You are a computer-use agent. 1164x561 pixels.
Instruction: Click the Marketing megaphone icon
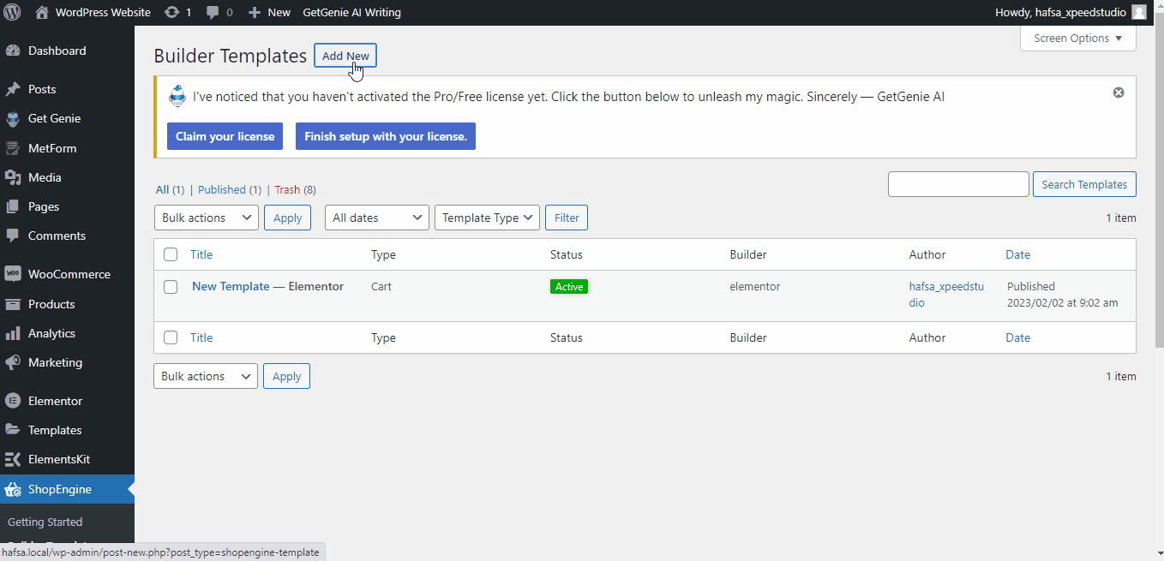13,362
